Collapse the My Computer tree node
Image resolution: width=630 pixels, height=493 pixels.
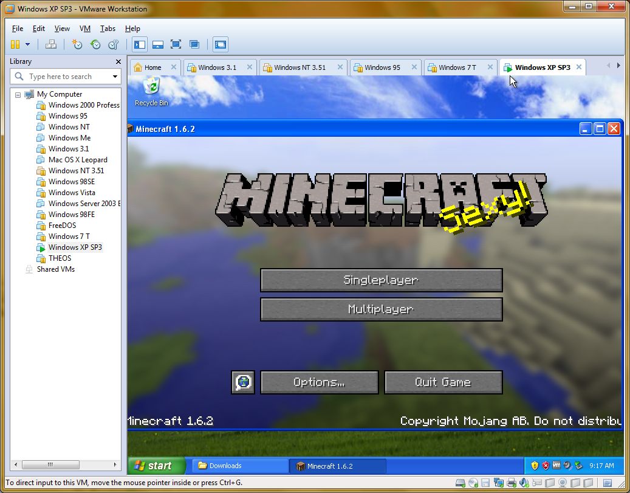tap(18, 95)
